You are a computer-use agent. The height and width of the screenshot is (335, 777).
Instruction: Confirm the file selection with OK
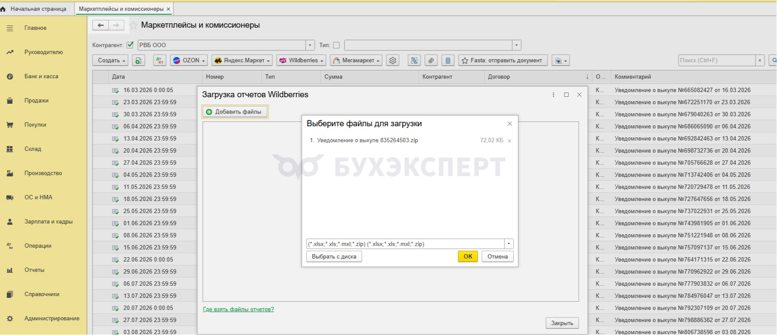point(468,256)
